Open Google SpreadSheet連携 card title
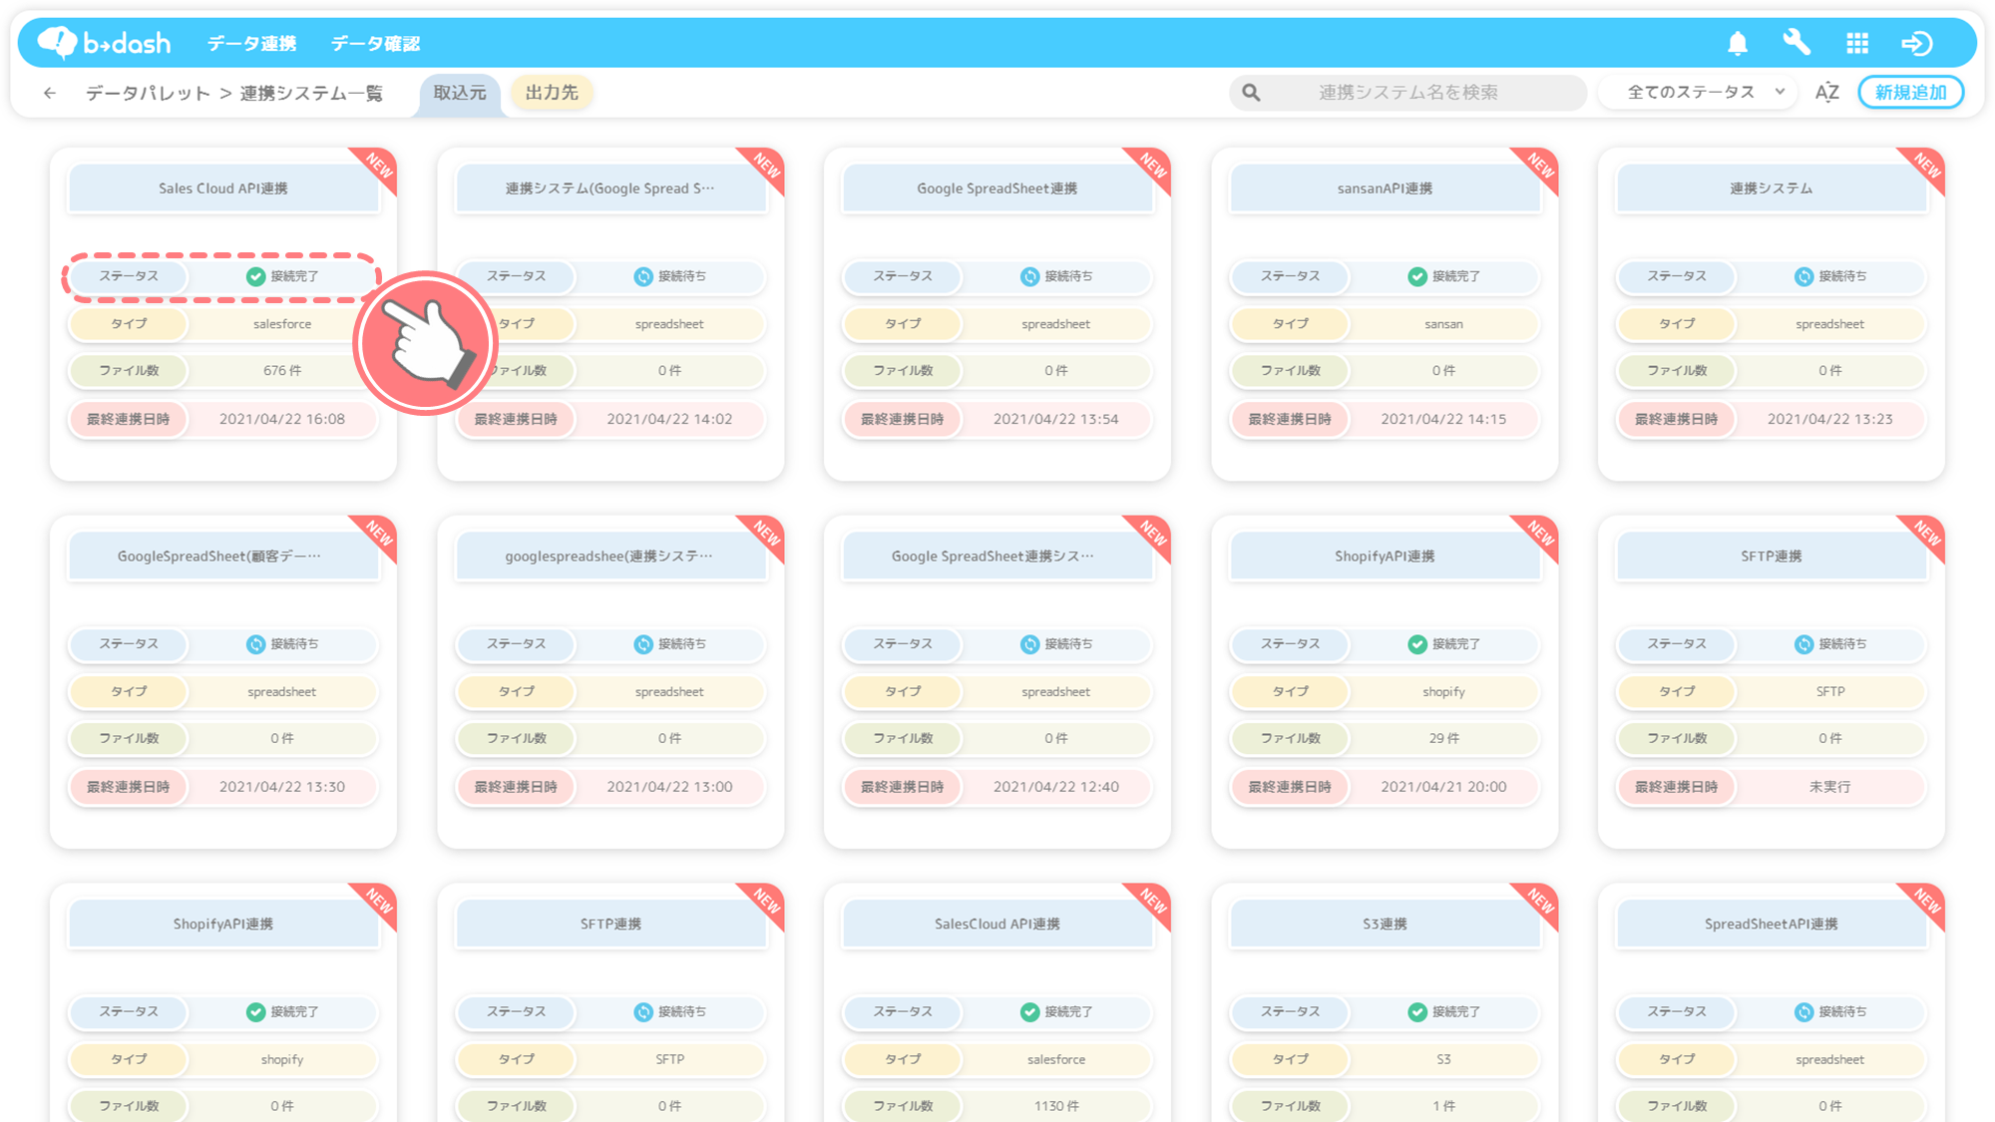This screenshot has width=1995, height=1122. (997, 188)
